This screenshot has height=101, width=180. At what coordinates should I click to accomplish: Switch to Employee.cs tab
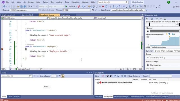(x=65, y=15)
